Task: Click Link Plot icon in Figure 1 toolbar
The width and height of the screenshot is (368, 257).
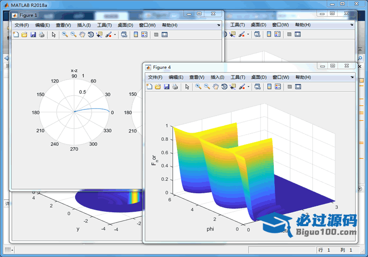Action: (124, 34)
